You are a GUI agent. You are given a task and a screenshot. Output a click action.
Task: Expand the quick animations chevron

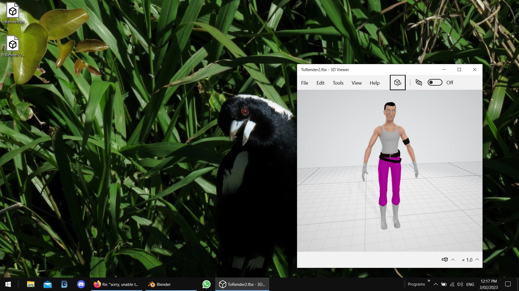[453, 260]
